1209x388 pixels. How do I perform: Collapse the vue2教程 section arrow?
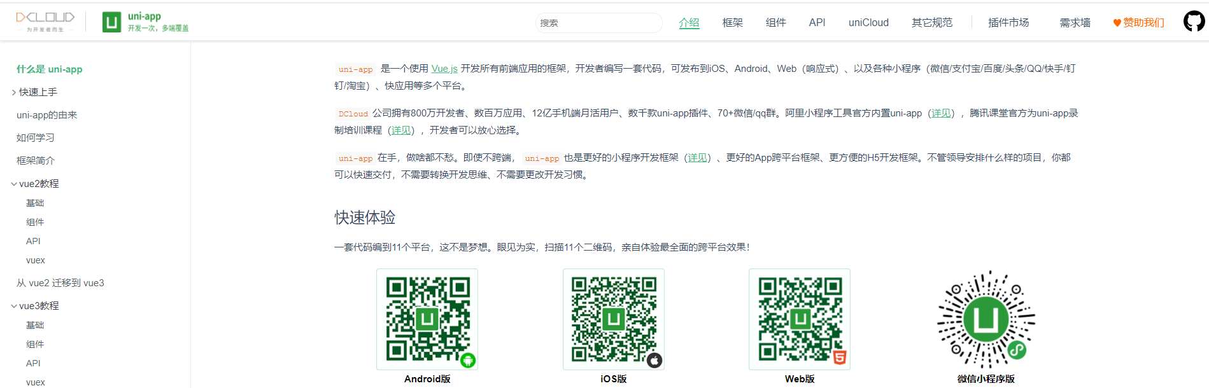coord(14,184)
